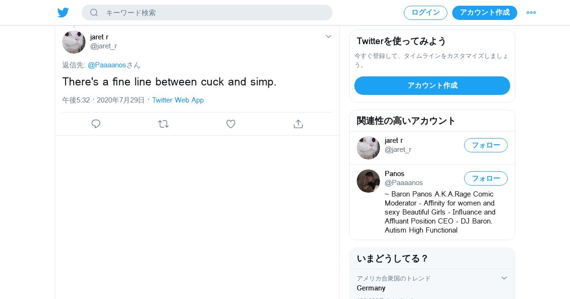570x299 pixels.
Task: Open jaret r's avatar in tweet
Action: (x=74, y=42)
